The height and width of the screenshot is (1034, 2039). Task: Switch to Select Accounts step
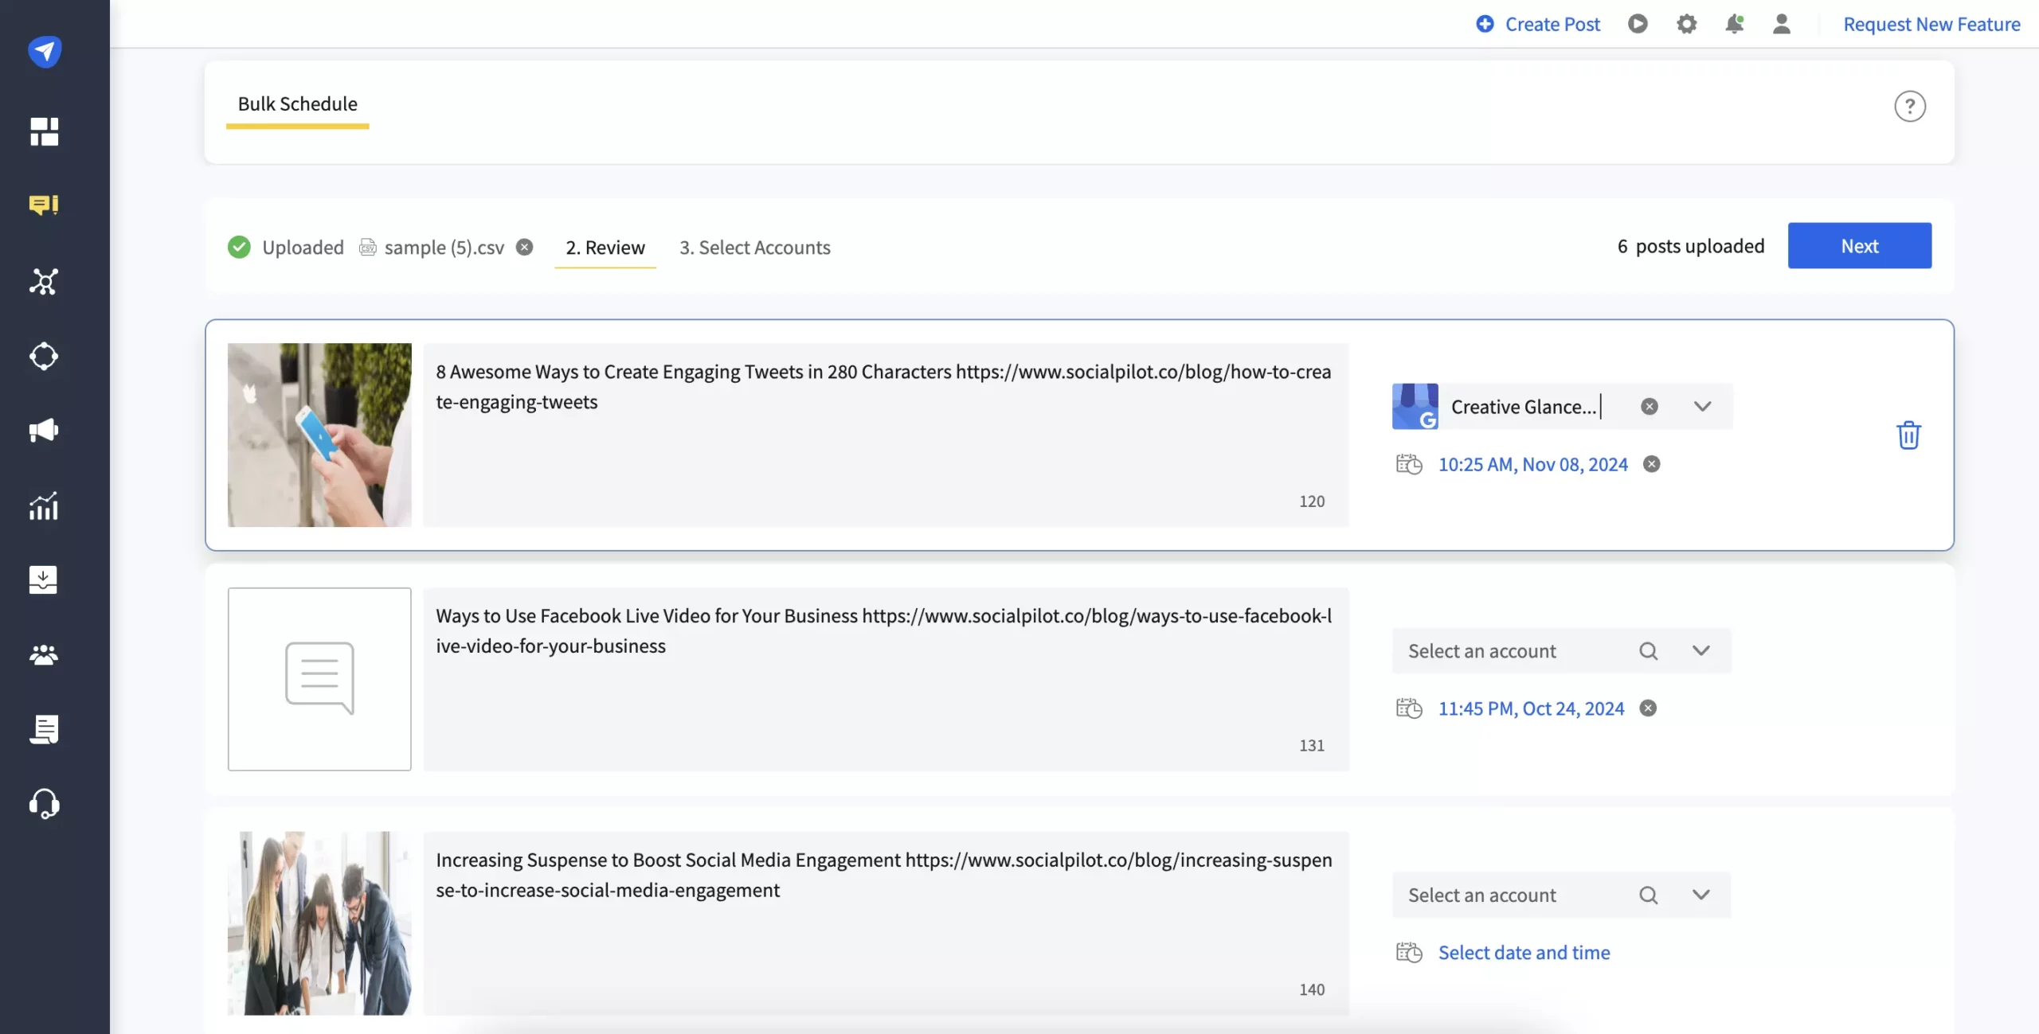click(754, 245)
